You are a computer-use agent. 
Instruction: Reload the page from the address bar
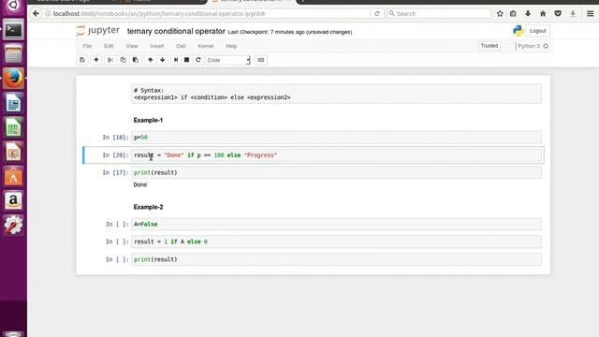[x=377, y=13]
